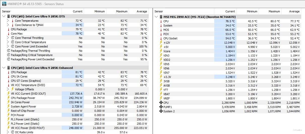Click the chip icon beside MSI MEG Z890 ACE
The image size is (305, 134).
pyautogui.click(x=161, y=17)
